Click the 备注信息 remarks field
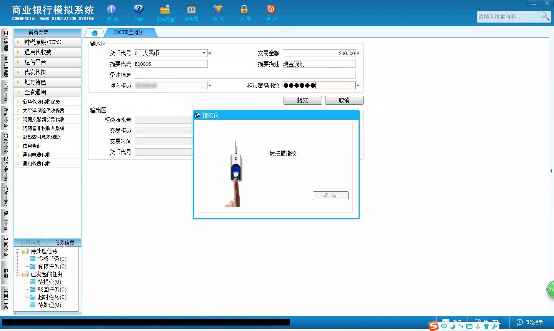Screen dimensions: 554x331 (245, 75)
